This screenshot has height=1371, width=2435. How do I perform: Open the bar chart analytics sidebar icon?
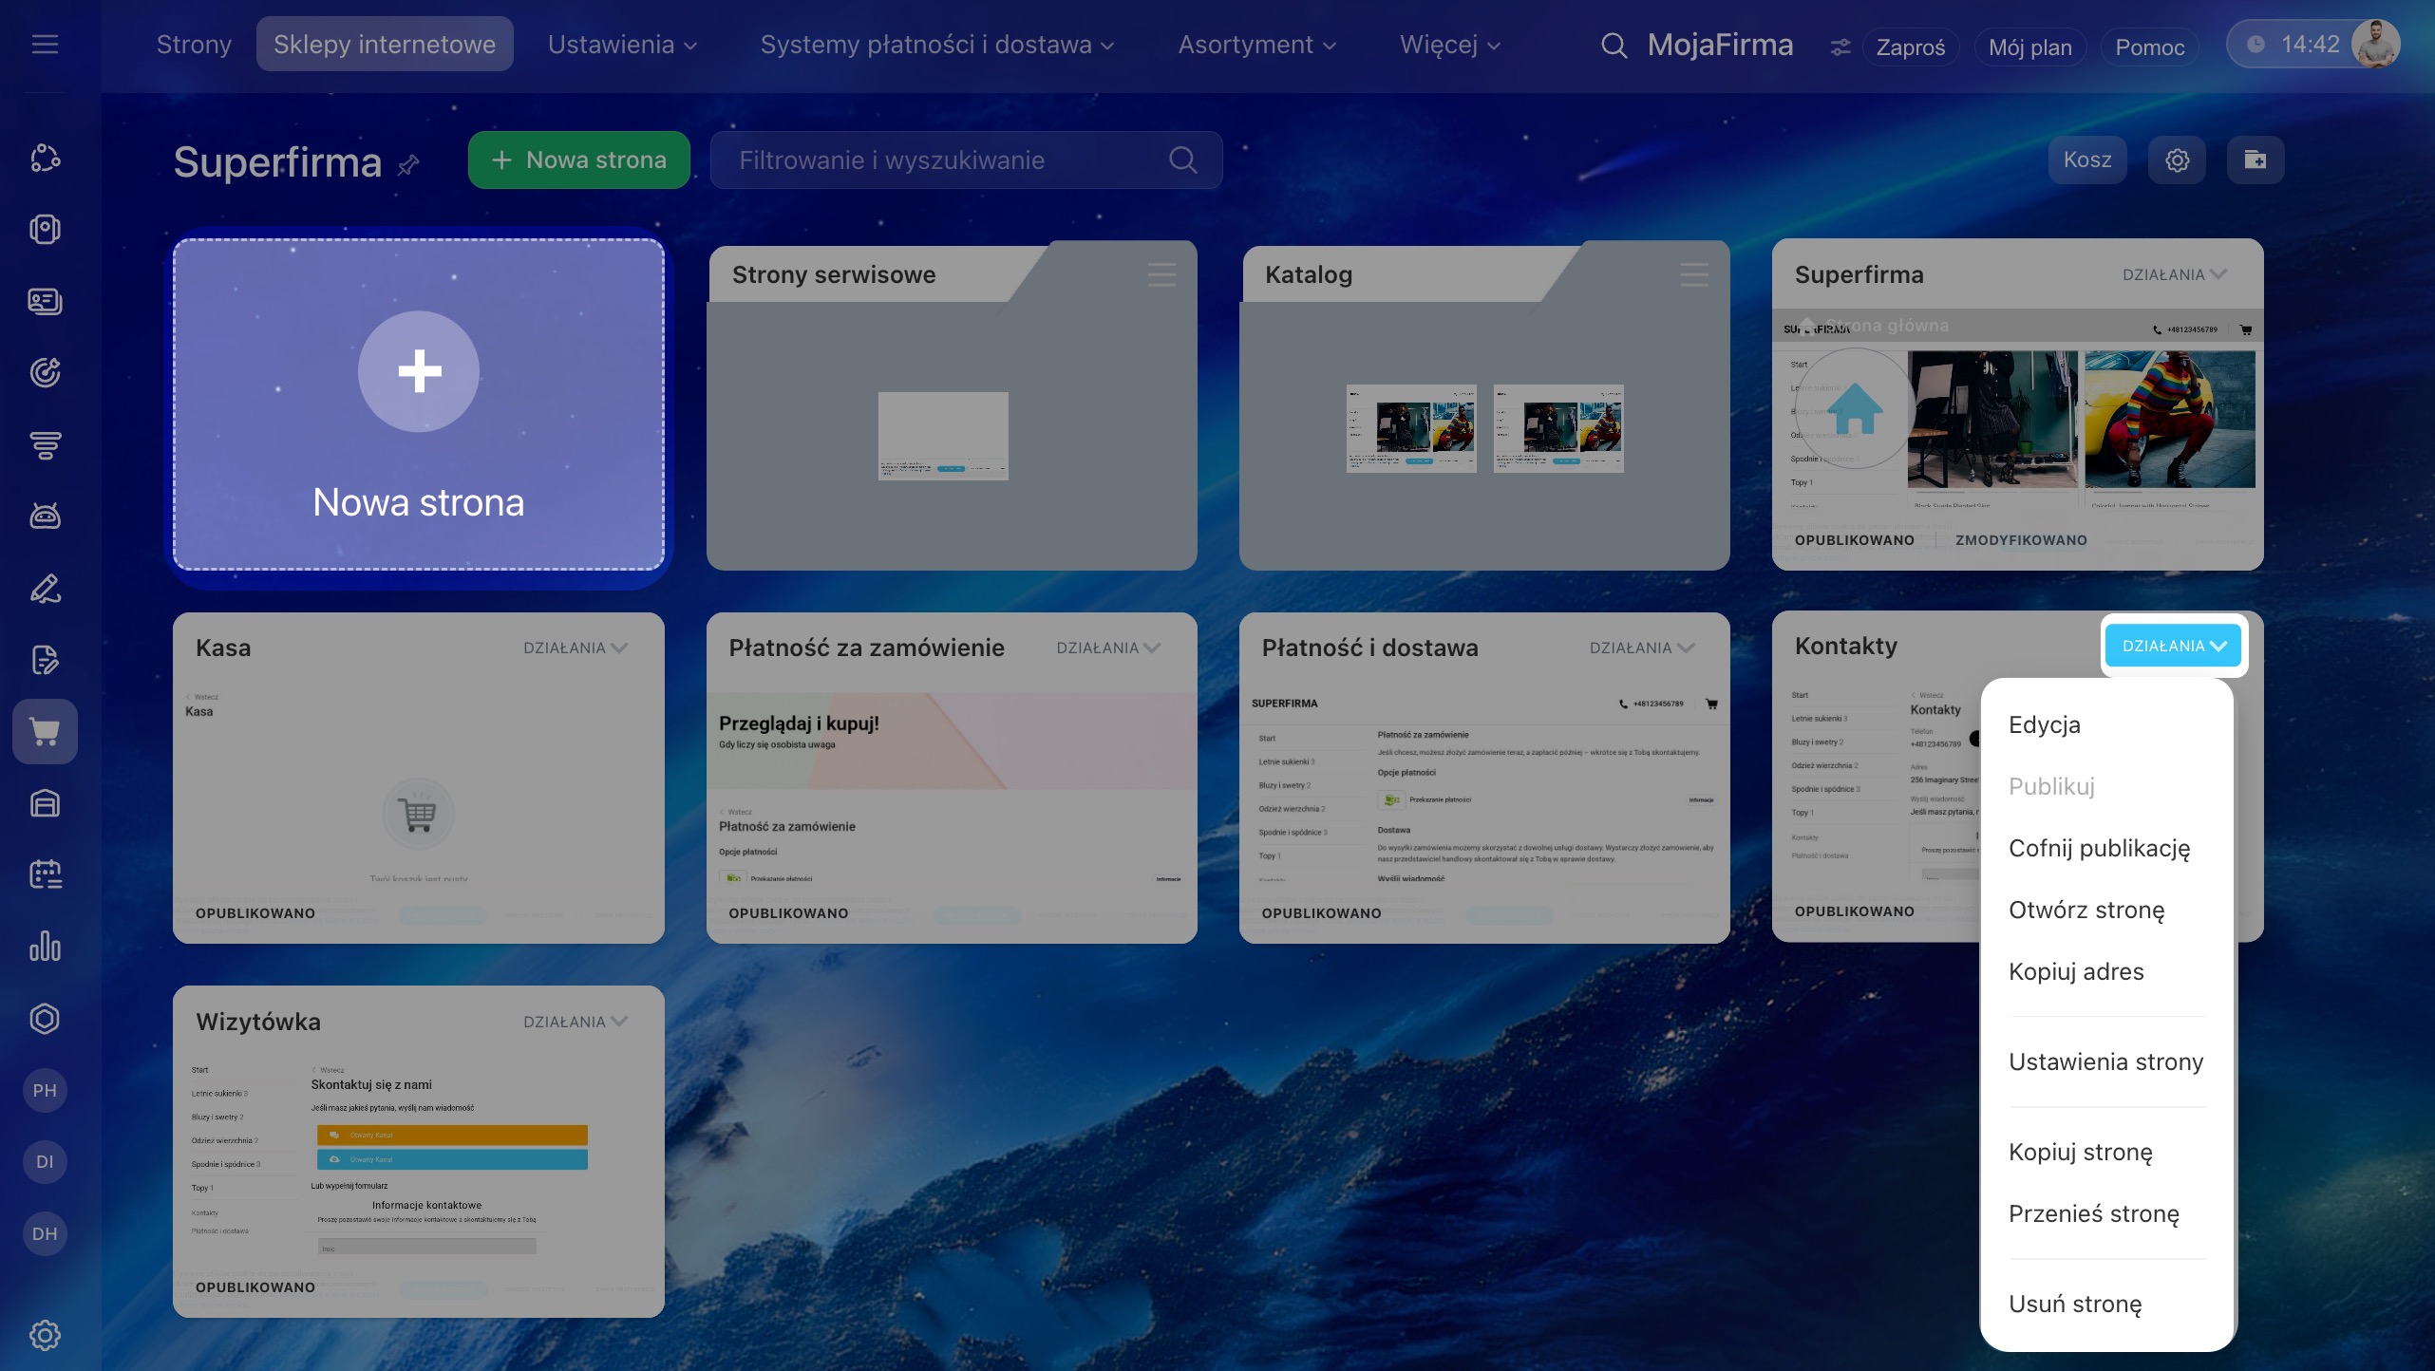click(x=45, y=947)
